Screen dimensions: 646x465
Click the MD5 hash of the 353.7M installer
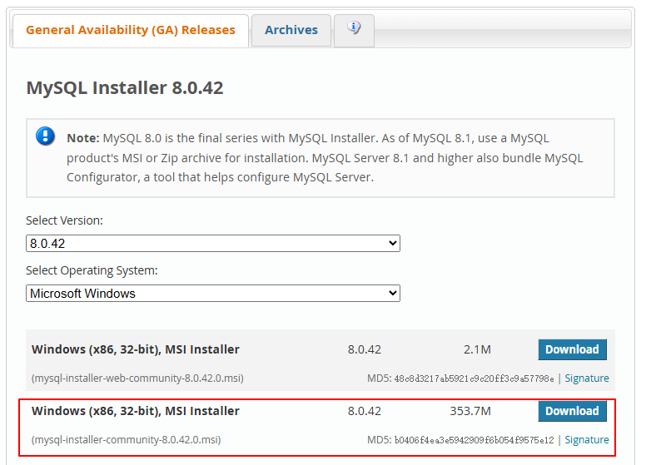pos(474,440)
